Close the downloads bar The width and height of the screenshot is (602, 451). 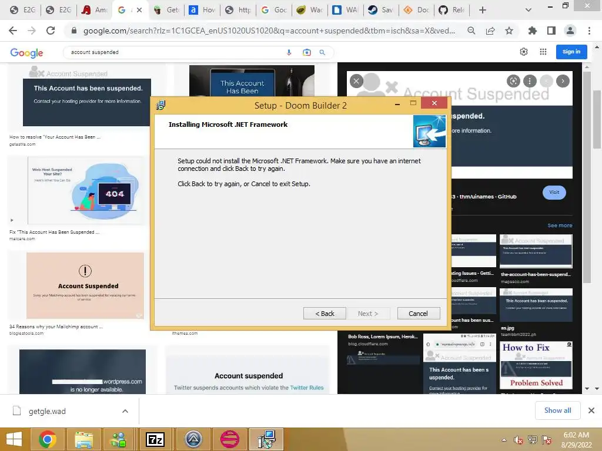pos(591,410)
